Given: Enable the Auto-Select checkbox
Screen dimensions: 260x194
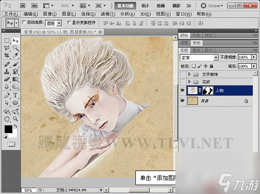Looking at the screenshot, I should click(24, 22).
